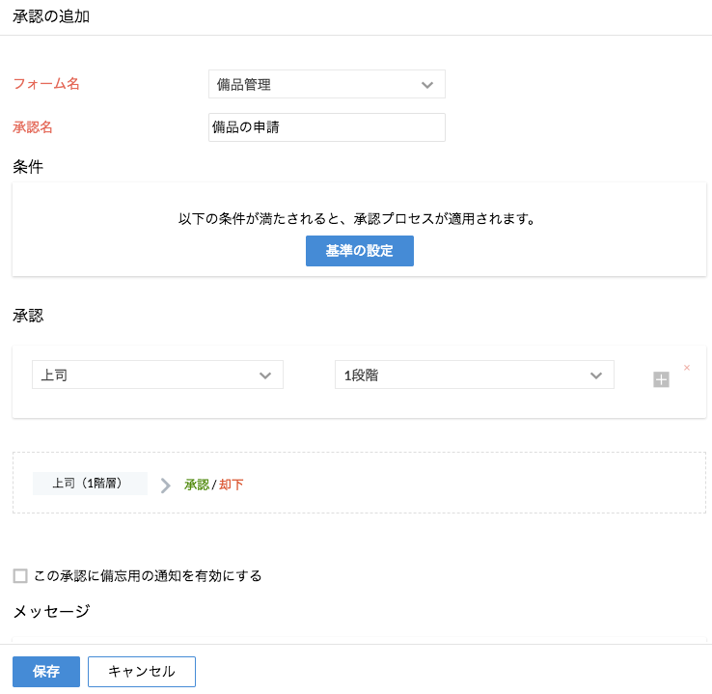Viewport: 712px width, 694px height.
Task: Click the green 承認 text
Action: 197,485
